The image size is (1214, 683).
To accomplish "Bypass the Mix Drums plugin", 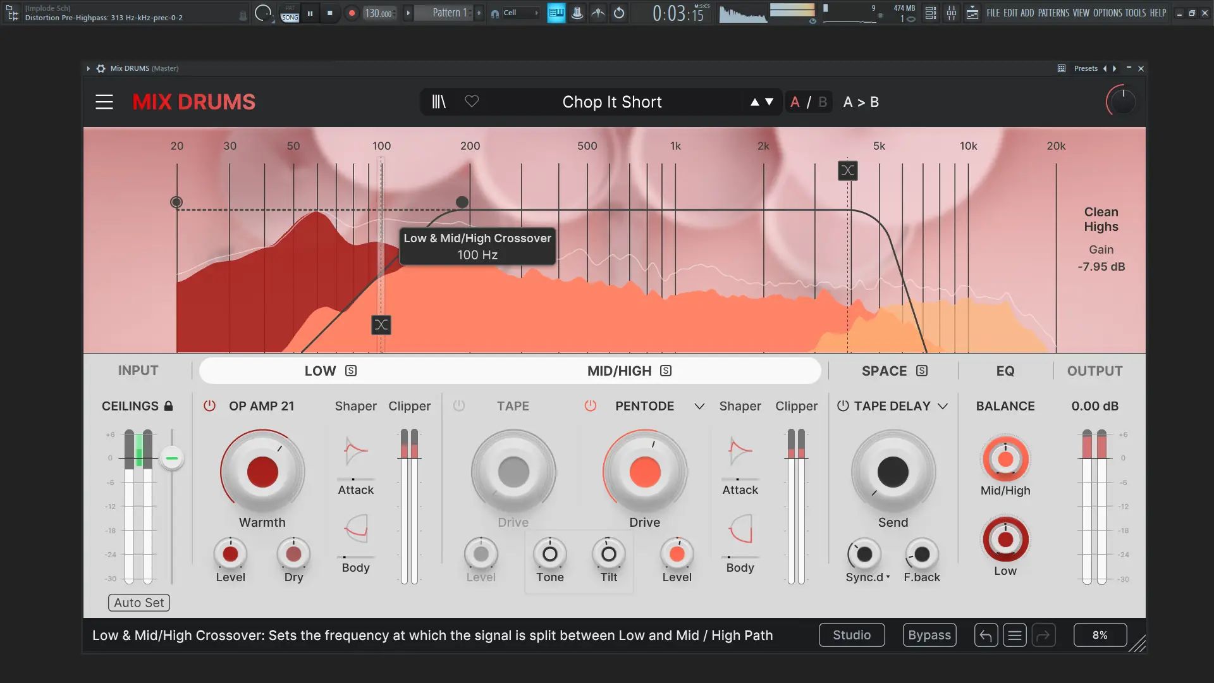I will point(929,635).
